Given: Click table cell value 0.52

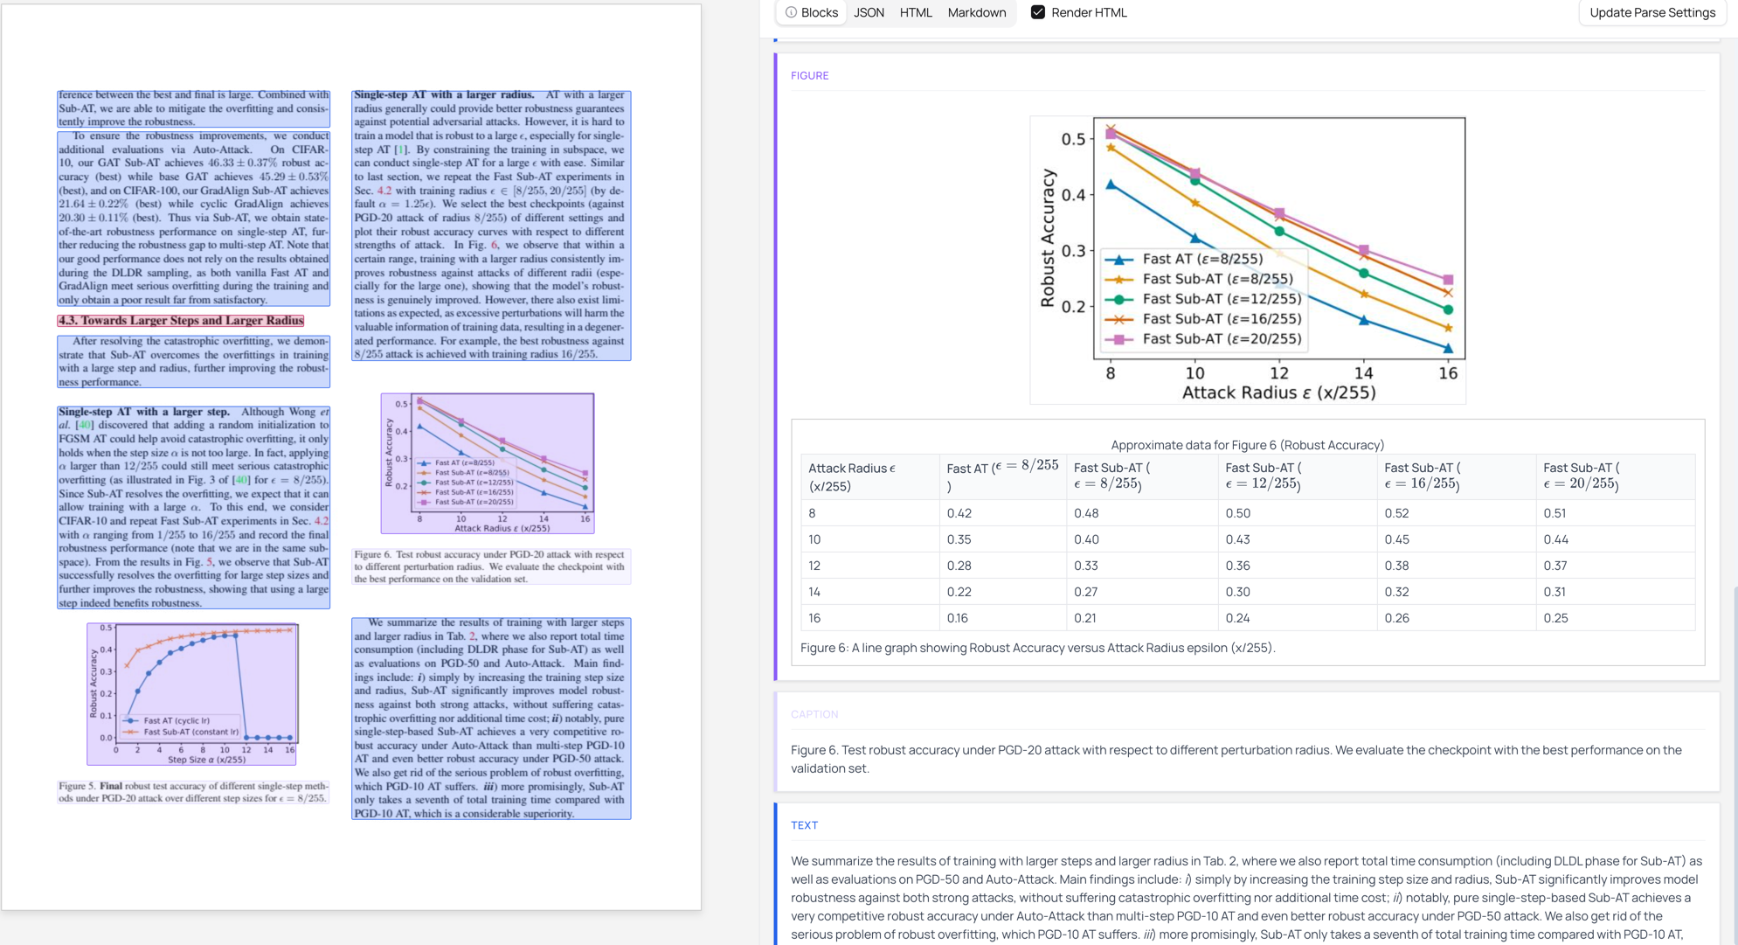Looking at the screenshot, I should point(1397,513).
